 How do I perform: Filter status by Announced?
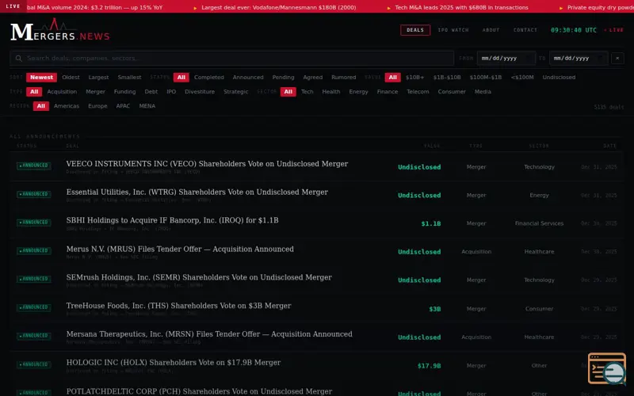click(248, 77)
